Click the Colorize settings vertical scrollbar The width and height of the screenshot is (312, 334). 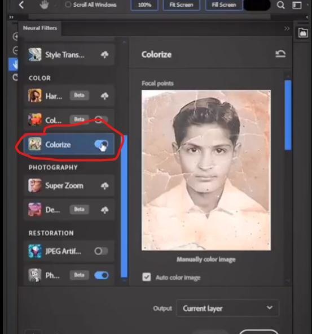tap(288, 115)
